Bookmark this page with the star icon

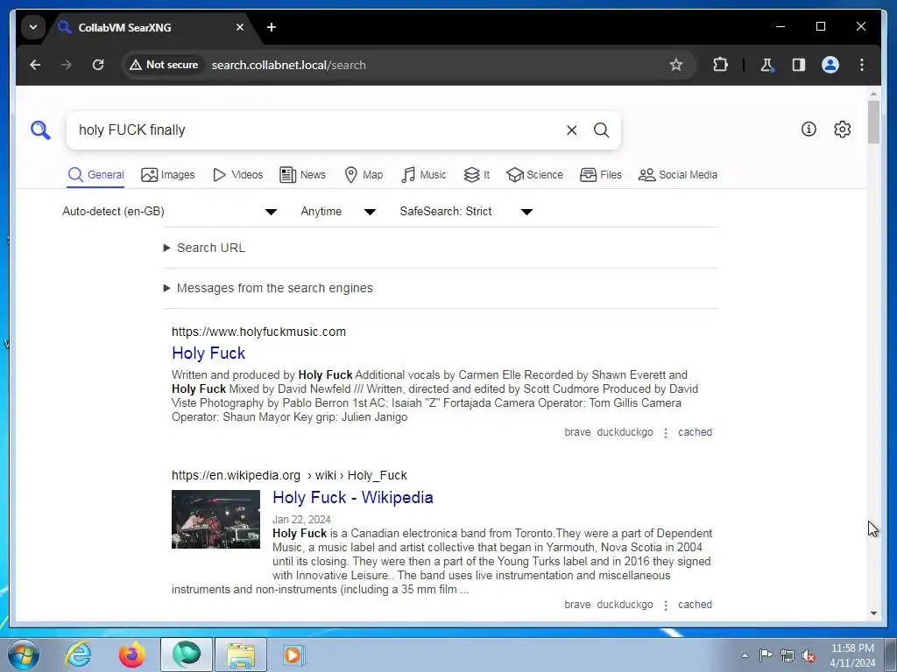point(676,65)
